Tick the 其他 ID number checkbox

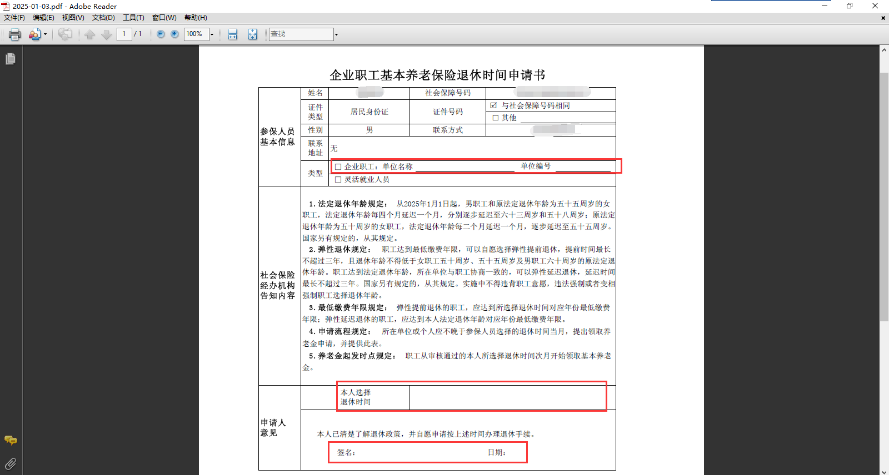coord(496,118)
